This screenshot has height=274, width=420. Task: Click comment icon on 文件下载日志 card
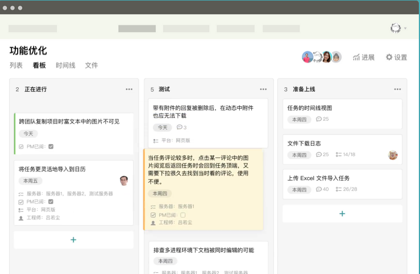(319, 154)
